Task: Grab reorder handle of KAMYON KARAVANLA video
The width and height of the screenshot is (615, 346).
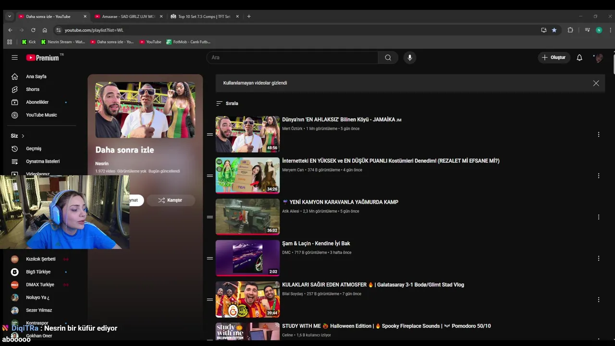Action: pos(210,217)
